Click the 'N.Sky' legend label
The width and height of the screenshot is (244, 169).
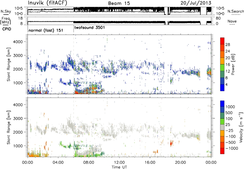[6, 11]
